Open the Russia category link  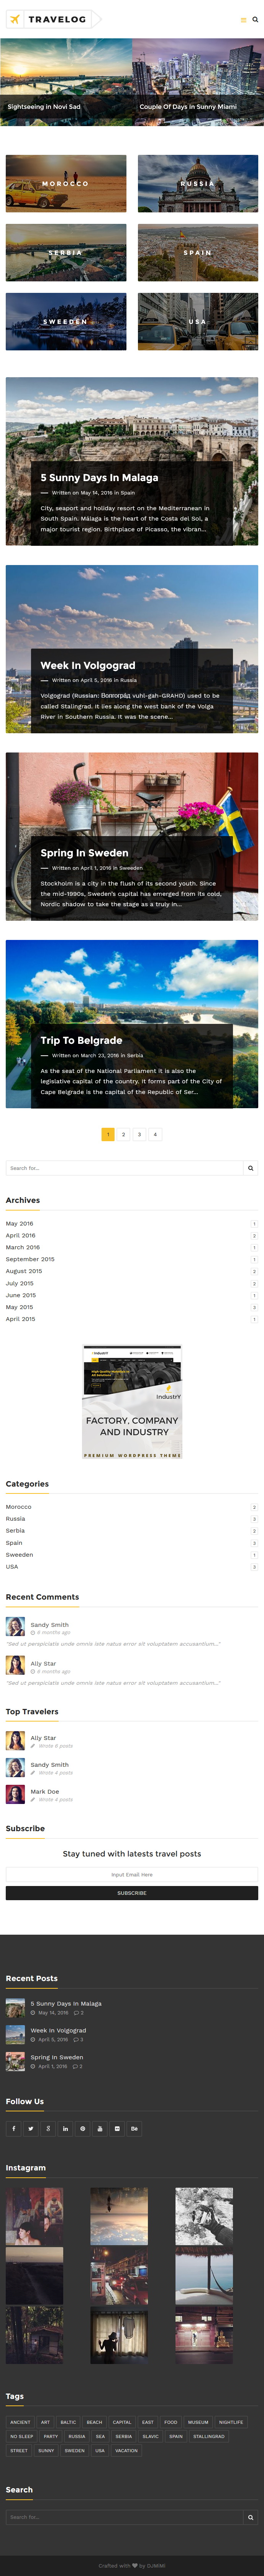[15, 1519]
